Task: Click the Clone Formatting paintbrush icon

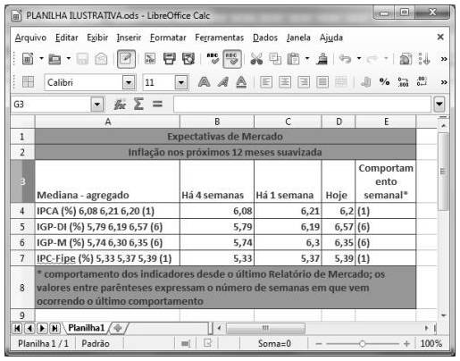Action: pyautogui.click(x=322, y=59)
